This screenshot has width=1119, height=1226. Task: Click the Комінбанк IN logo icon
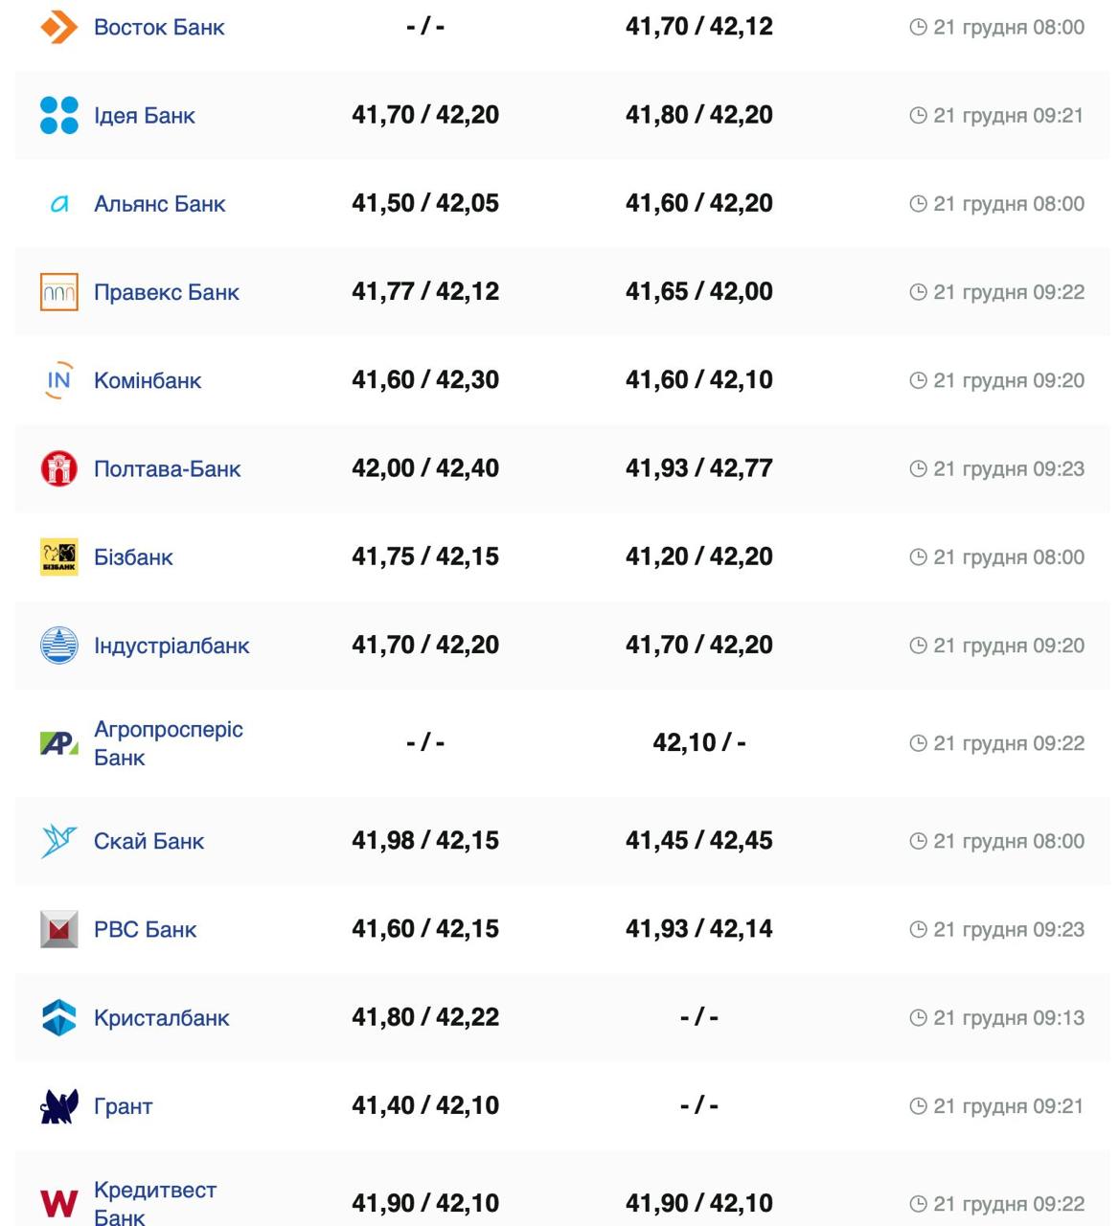[x=58, y=380]
